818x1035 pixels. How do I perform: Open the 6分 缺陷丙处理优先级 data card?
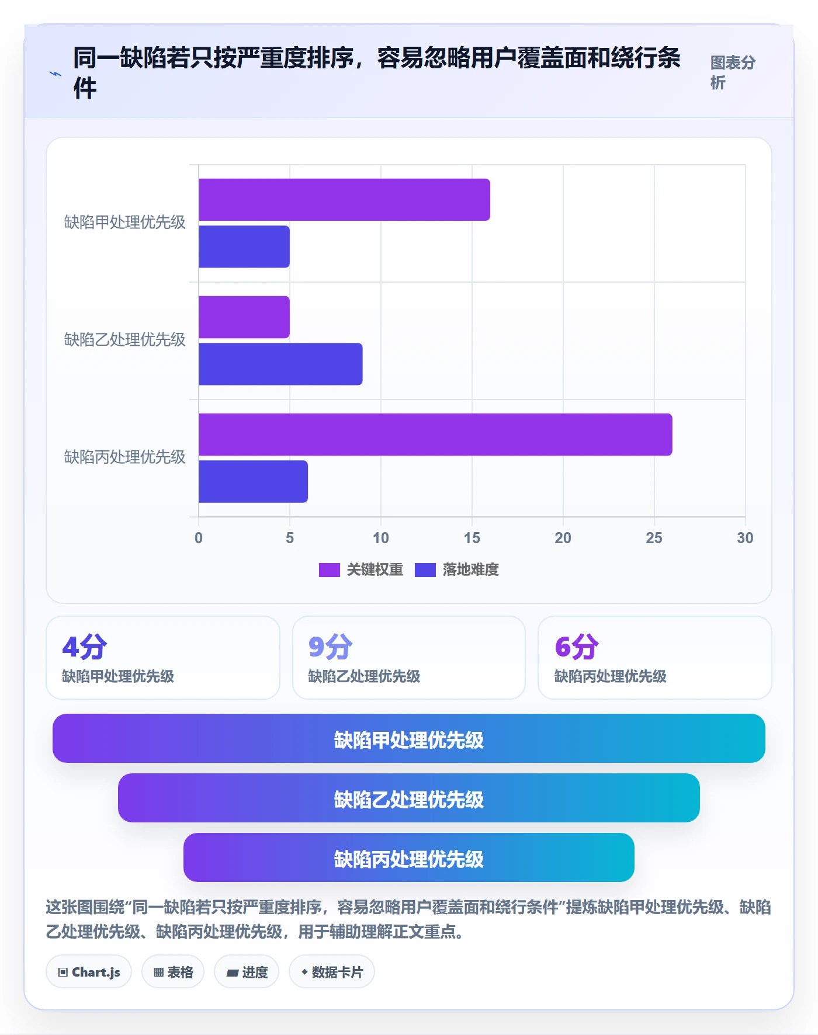(655, 658)
